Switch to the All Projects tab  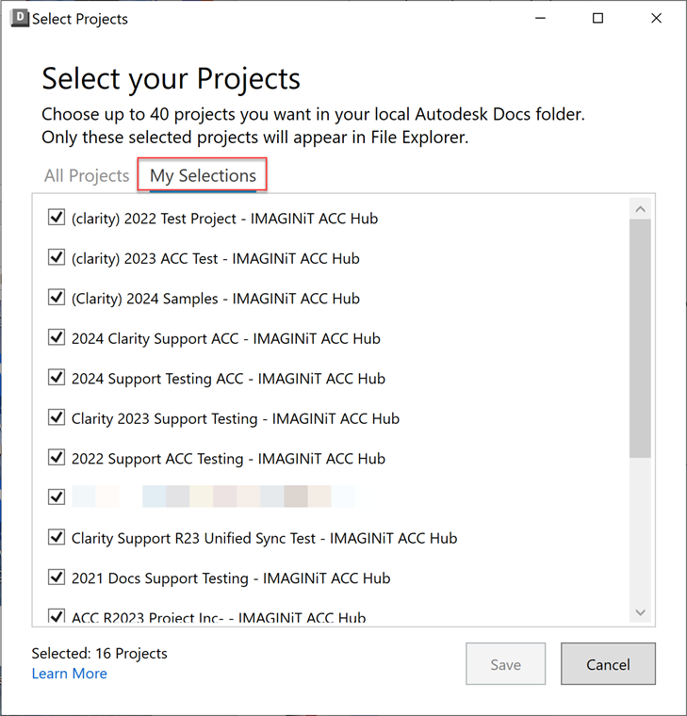(87, 176)
